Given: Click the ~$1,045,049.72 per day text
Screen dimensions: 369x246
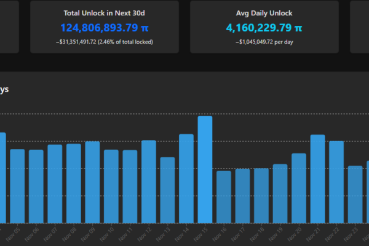Looking at the screenshot, I should pos(264,42).
